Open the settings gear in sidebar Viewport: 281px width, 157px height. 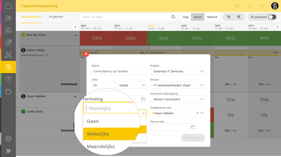pyautogui.click(x=8, y=138)
